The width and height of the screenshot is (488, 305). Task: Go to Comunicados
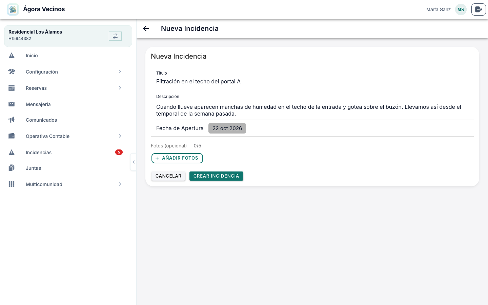pos(68,120)
